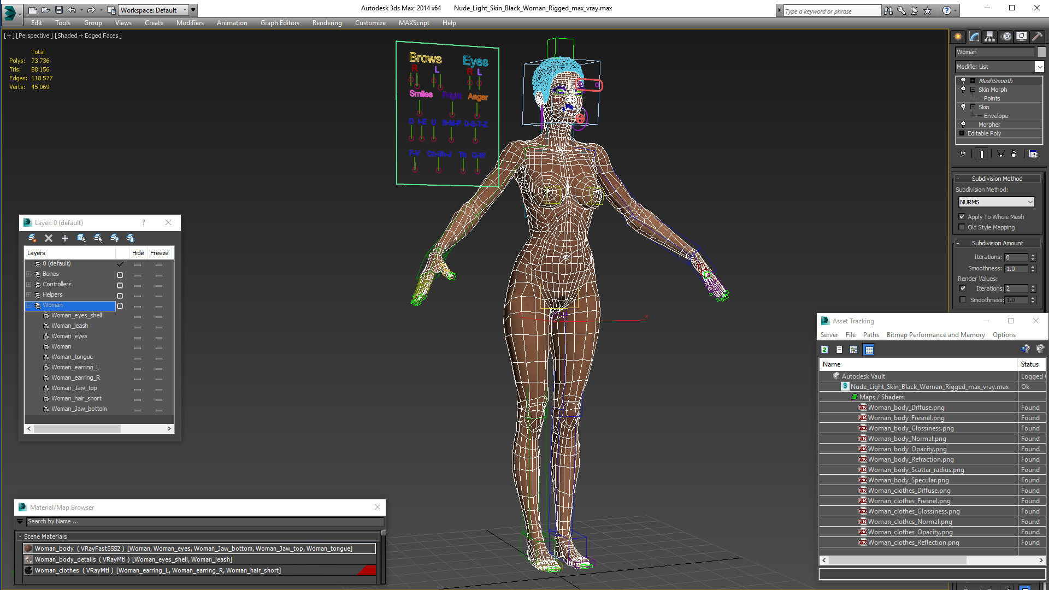1049x590 pixels.
Task: Open the MAXScript menu
Action: point(414,23)
